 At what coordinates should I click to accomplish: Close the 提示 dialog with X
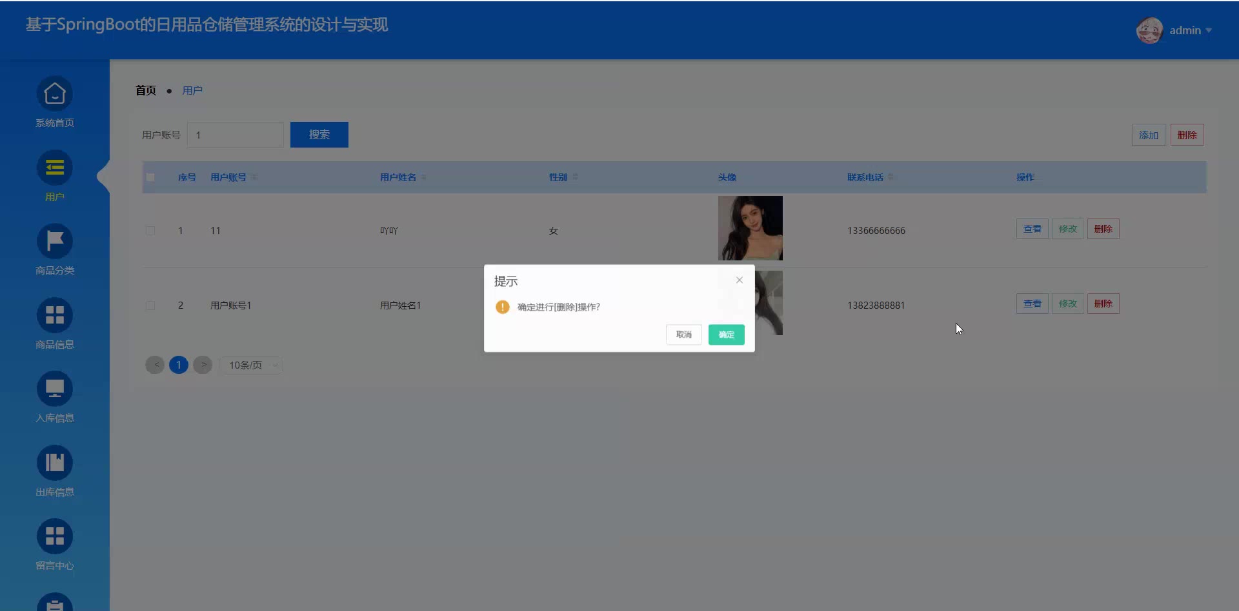coord(740,280)
